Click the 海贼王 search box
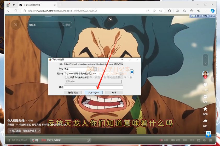Image resolution: width=220 pixels, height=146 pixels. 44,25
